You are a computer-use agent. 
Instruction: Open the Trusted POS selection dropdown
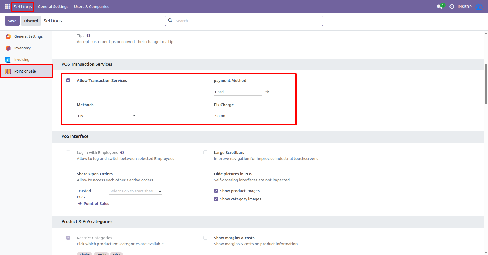pos(135,191)
